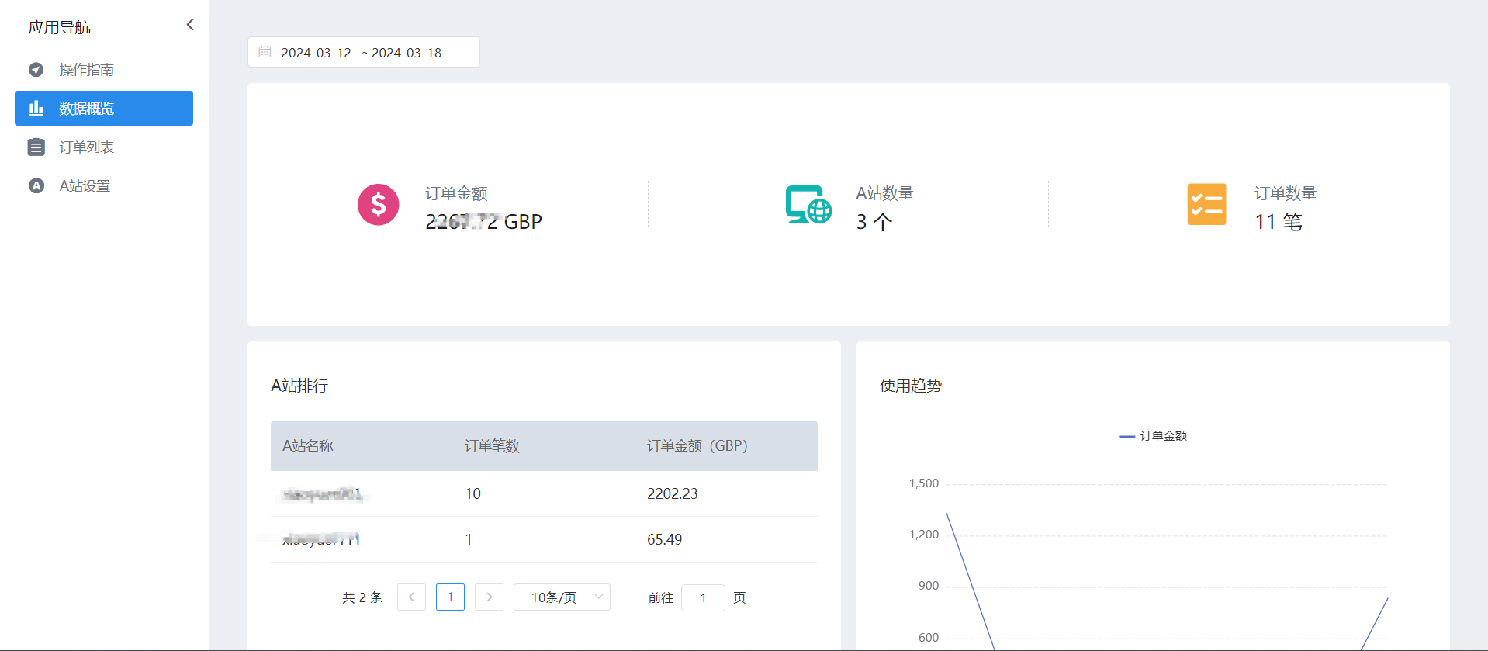Click the calendar icon in the date range picker

pyautogui.click(x=265, y=52)
